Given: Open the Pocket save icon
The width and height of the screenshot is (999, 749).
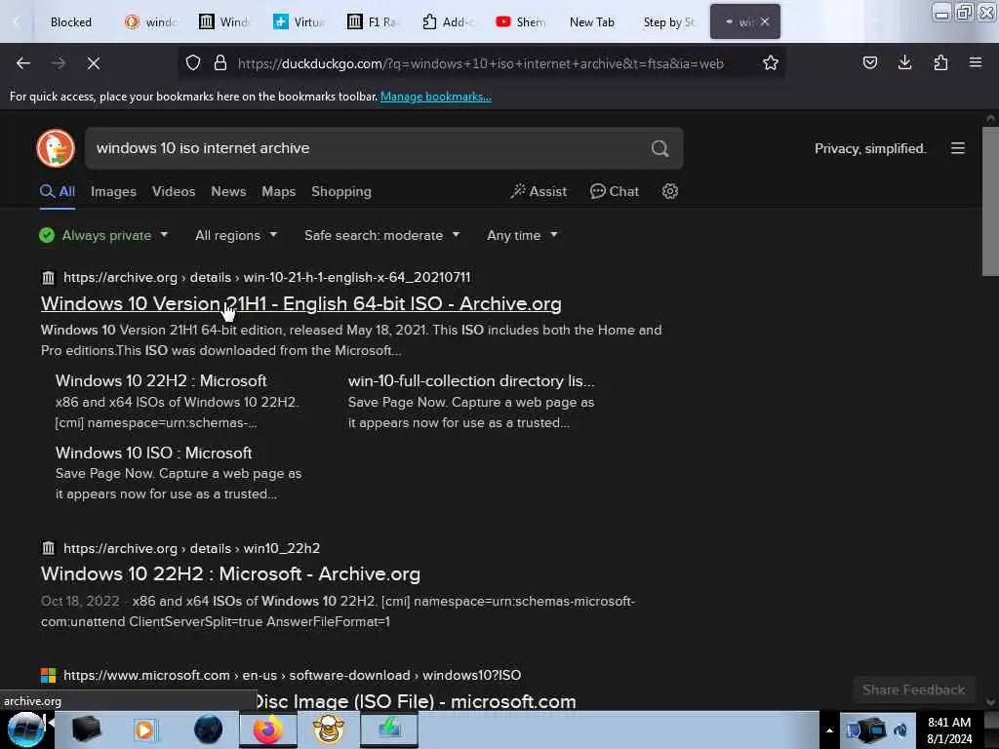Looking at the screenshot, I should pos(869,63).
